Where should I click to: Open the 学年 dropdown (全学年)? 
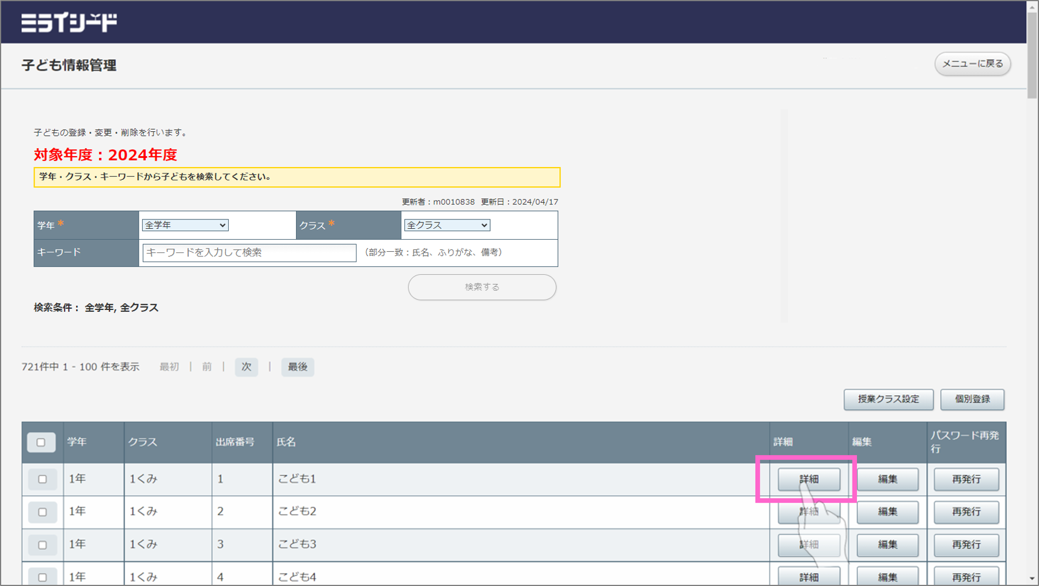(185, 225)
